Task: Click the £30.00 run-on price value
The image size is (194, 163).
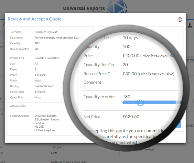Action: 130,74
